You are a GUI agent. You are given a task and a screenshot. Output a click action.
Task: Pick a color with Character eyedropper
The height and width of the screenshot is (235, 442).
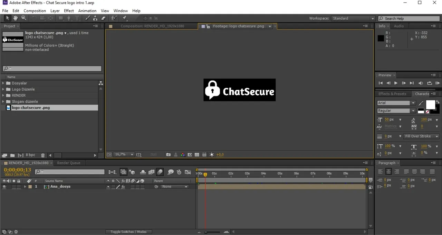421,103
